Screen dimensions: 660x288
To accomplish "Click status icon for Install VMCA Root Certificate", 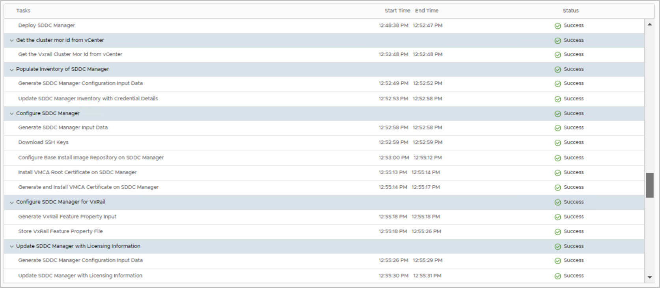I will 557,173.
